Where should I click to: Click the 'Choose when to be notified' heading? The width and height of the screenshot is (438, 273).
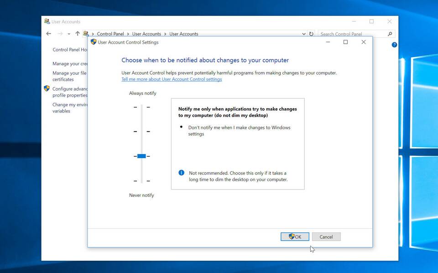click(205, 60)
